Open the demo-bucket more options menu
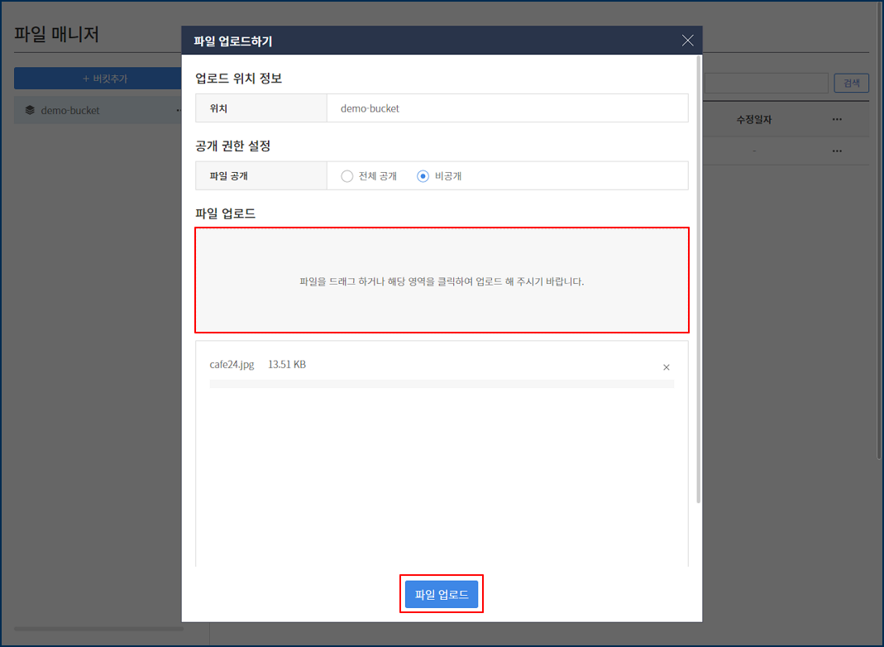 (179, 110)
